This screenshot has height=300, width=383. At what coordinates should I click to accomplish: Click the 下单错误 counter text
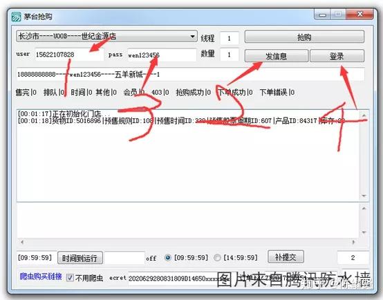[277, 93]
